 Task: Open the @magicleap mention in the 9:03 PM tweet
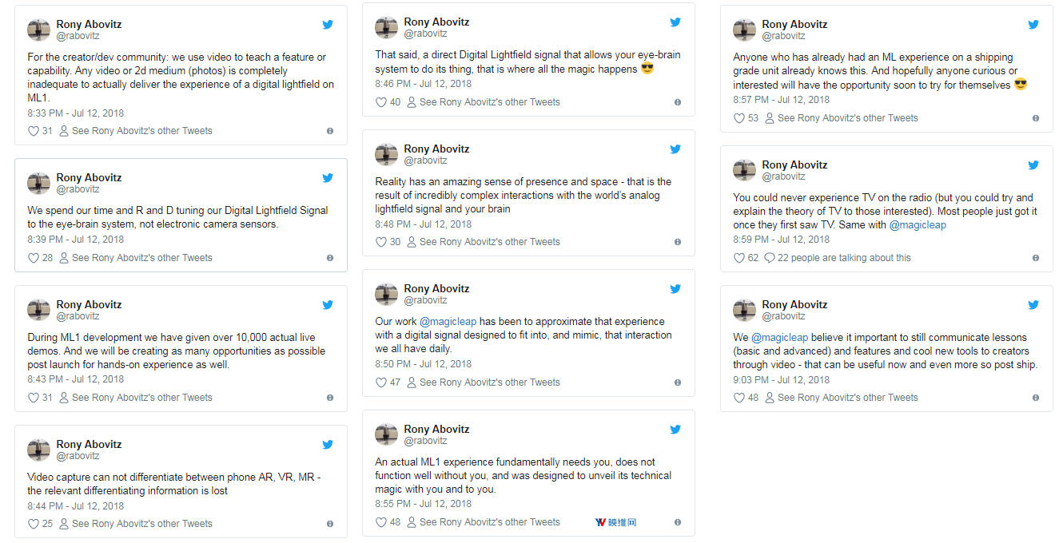[x=779, y=338]
